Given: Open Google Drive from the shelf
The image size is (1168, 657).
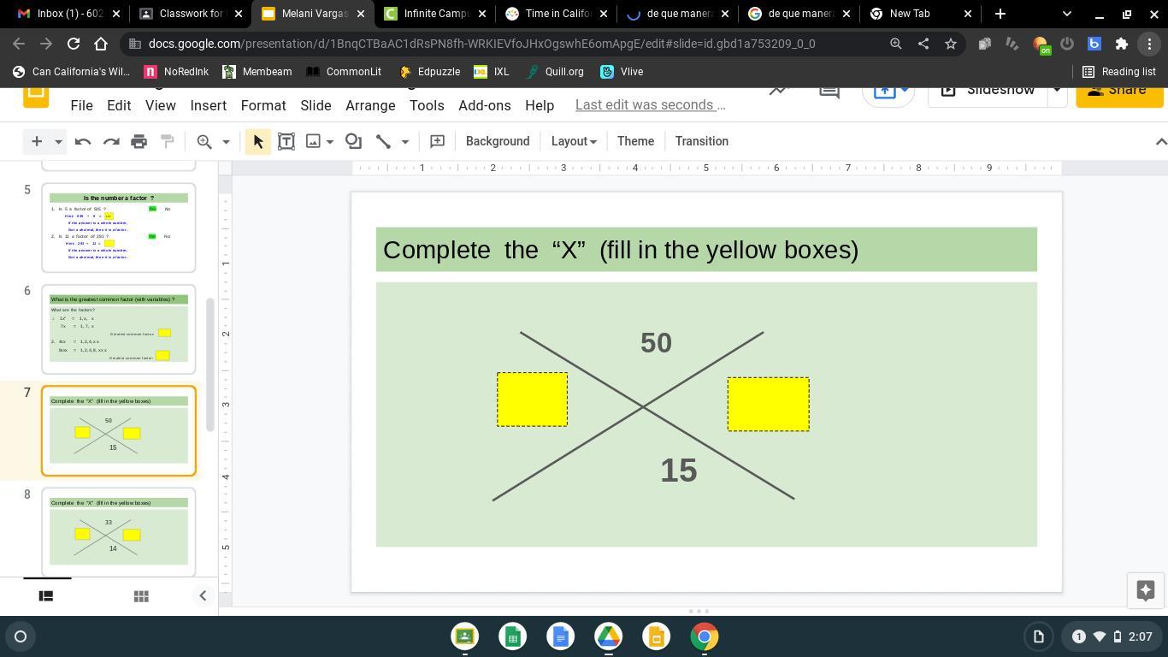Looking at the screenshot, I should [x=609, y=636].
